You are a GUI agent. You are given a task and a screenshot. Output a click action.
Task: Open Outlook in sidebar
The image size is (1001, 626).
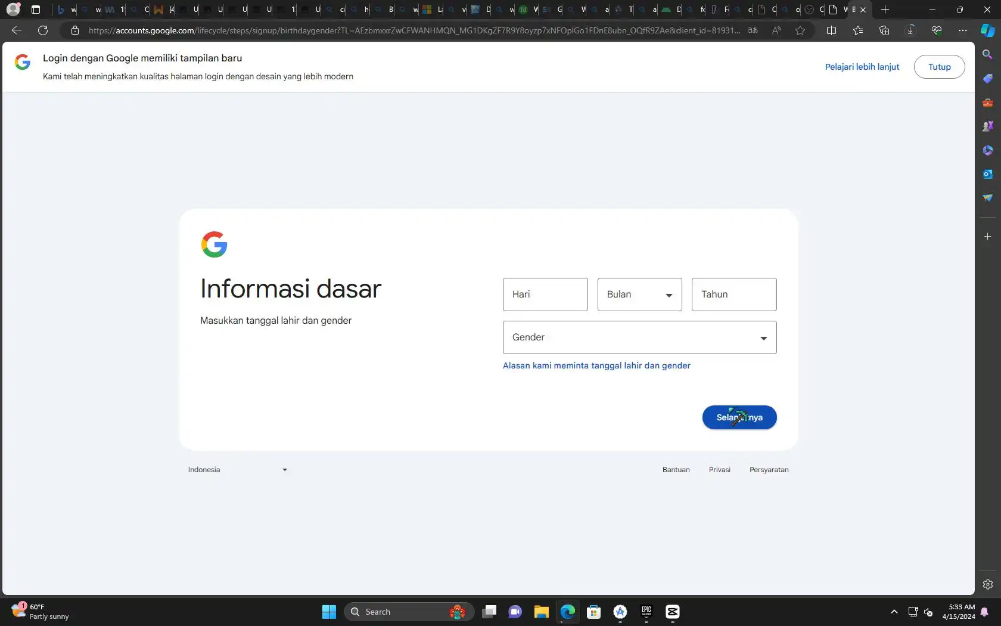988,174
